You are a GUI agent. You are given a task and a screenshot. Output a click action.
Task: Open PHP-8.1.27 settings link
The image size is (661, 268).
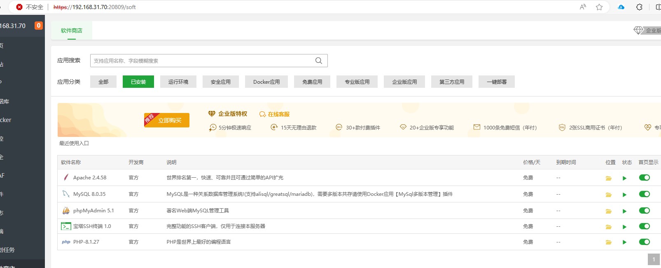tap(86, 242)
